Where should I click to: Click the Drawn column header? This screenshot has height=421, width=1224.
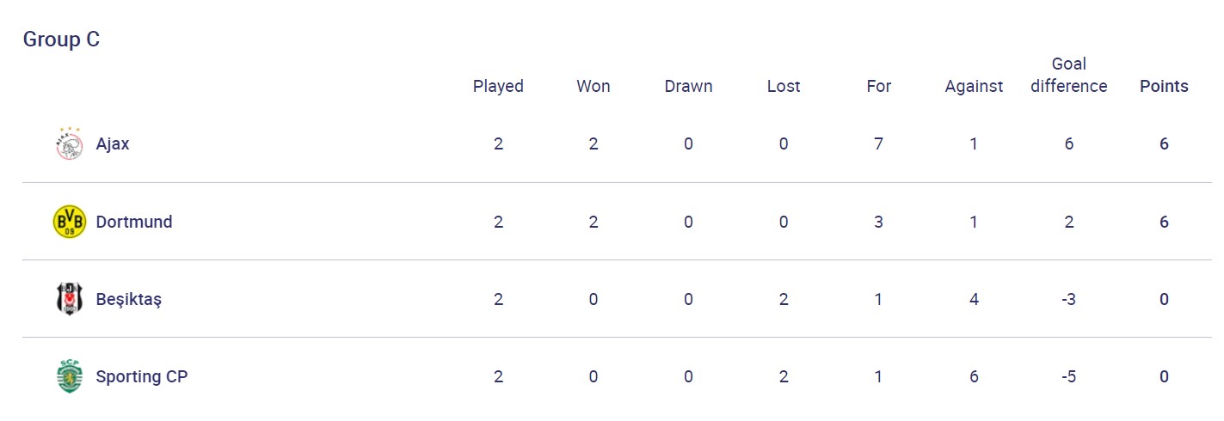click(688, 86)
